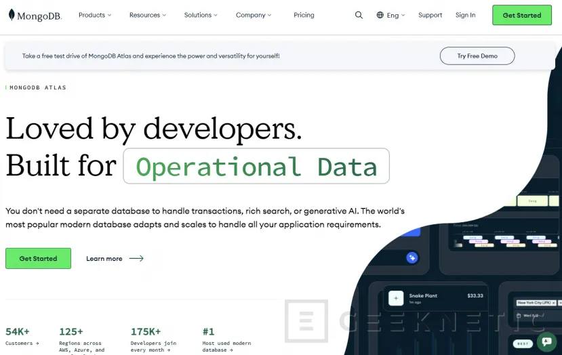Open the 54K+ Customers stat link

[22, 337]
